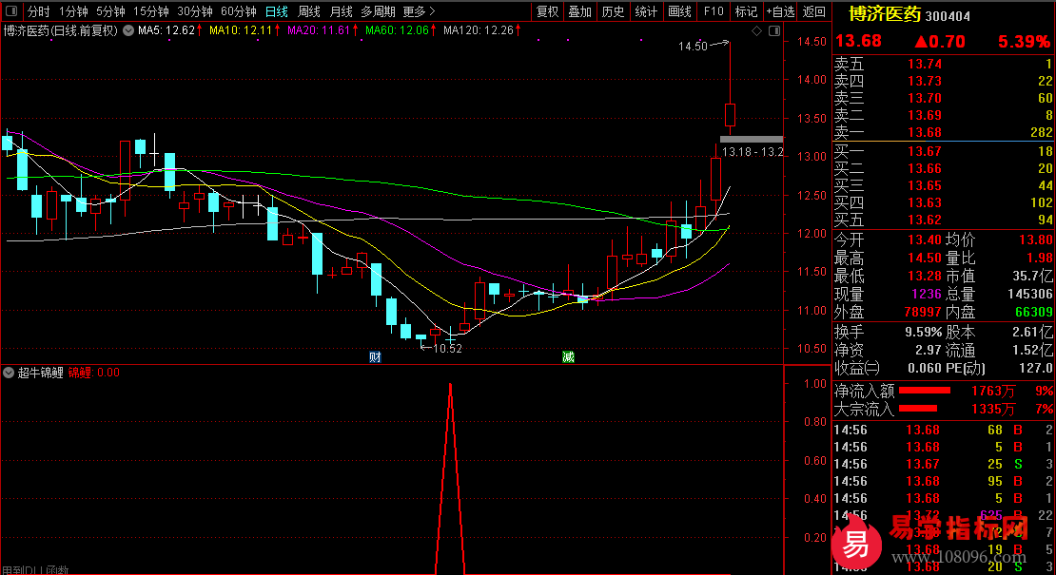Screen dimensions: 1056x575
Task: Click the 内盘 value 66309
Action: [1034, 312]
